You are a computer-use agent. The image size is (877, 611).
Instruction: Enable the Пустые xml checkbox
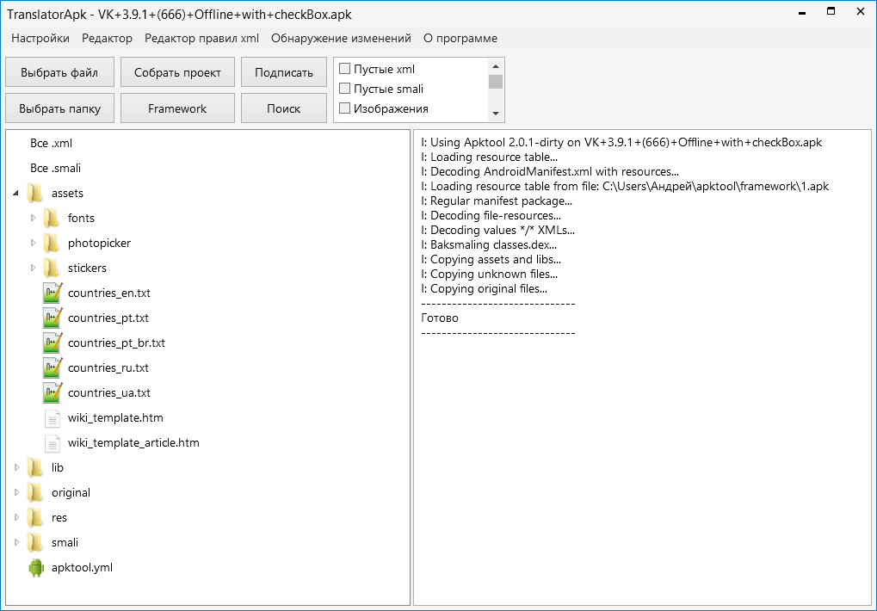tap(344, 69)
